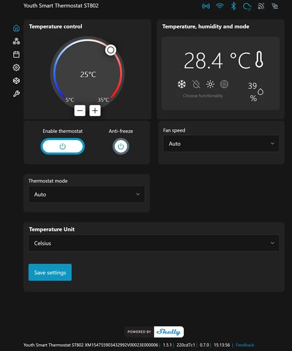Screen dimensions: 292x351
Task: Select the fan ventilation mode icon
Action: tap(224, 84)
